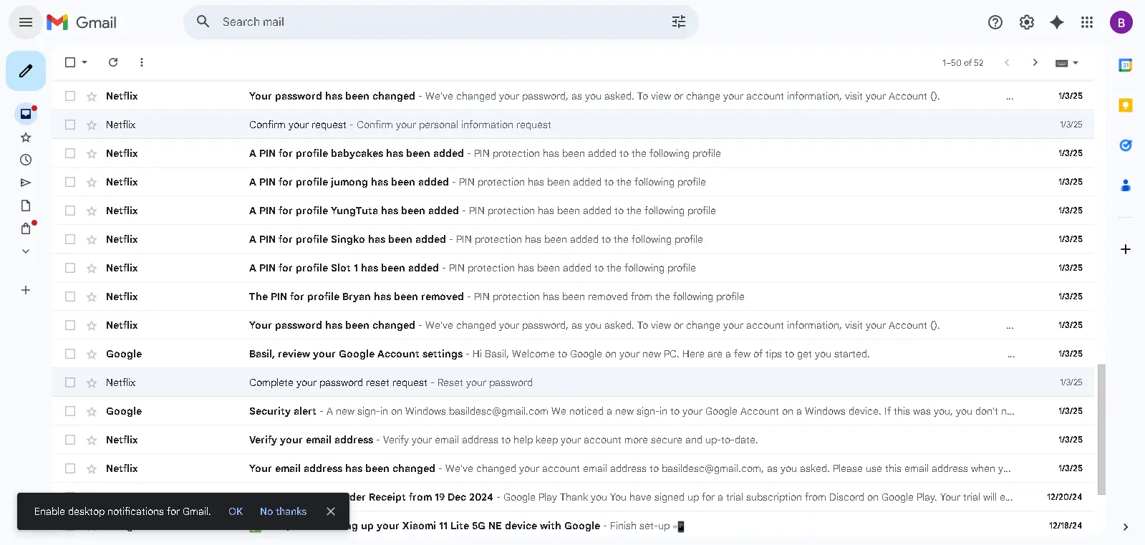Go to the next page of emails
This screenshot has width=1145, height=545.
click(1035, 62)
